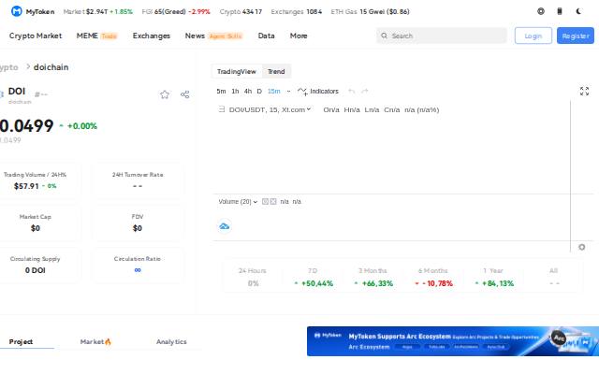Toggle Volume indicator visibility box
This screenshot has width=599, height=374.
coord(265,202)
